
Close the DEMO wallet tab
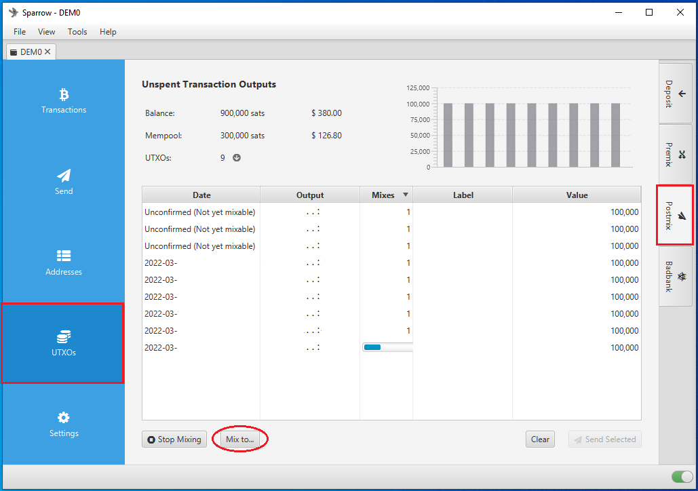(47, 52)
